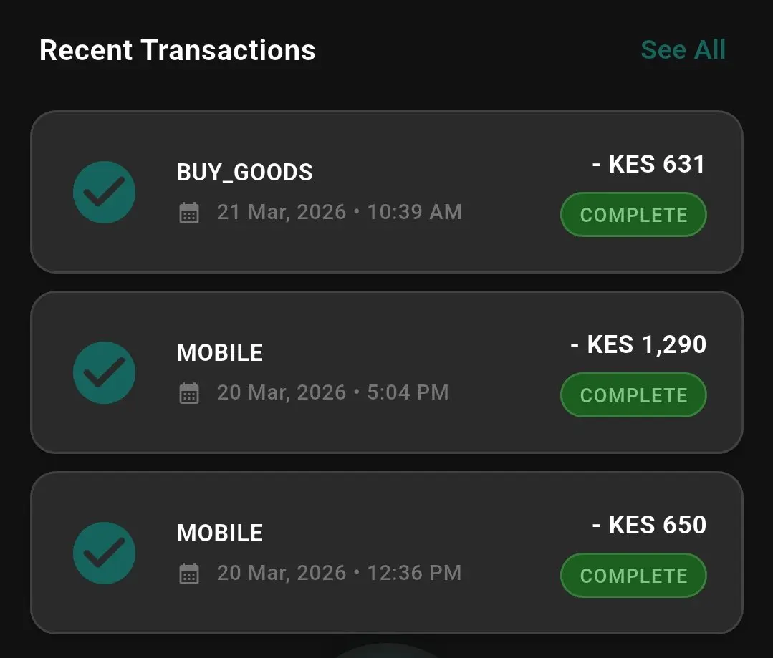
Task: Select the MOBILE title dated 12:36 PM
Action: pyautogui.click(x=220, y=533)
